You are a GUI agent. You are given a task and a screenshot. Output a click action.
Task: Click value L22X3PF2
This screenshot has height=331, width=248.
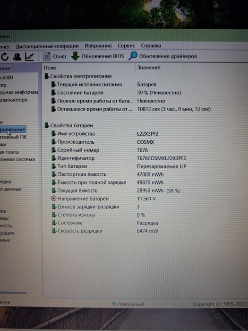[147, 134]
